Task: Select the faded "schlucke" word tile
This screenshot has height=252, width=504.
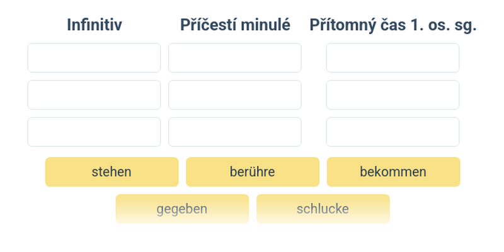Action: (x=323, y=209)
